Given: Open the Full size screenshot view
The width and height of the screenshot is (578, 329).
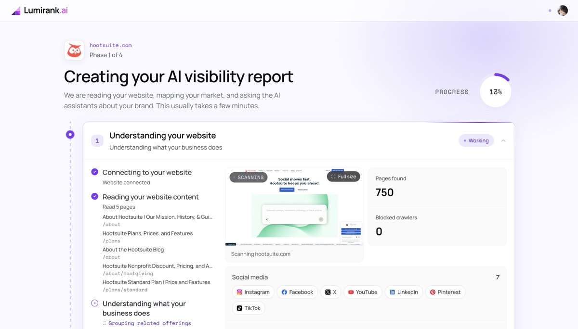Looking at the screenshot, I should coord(344,177).
